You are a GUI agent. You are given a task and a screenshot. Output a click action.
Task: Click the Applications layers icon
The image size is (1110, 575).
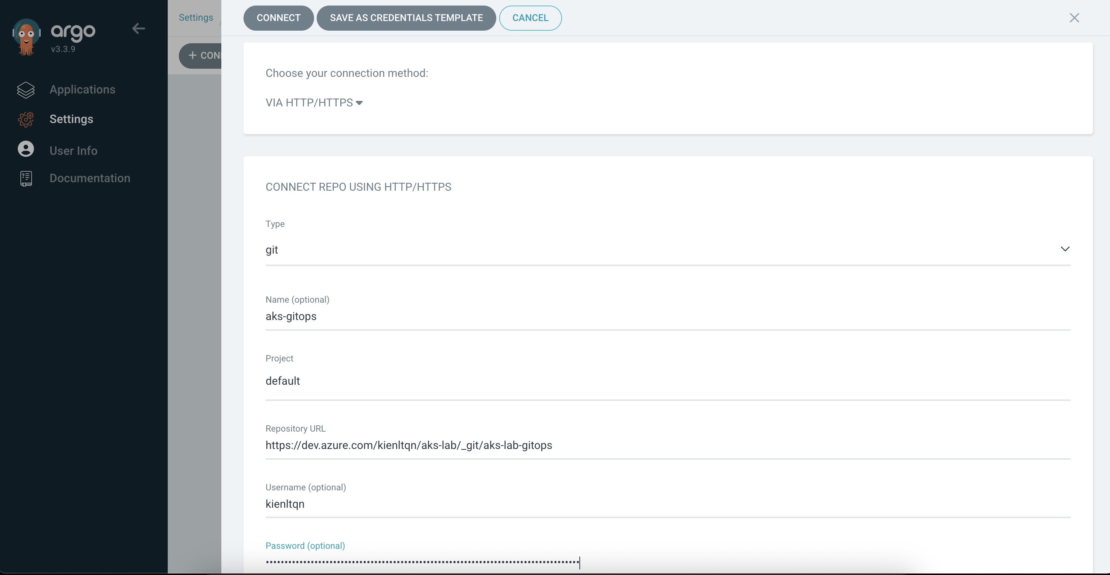tap(26, 90)
